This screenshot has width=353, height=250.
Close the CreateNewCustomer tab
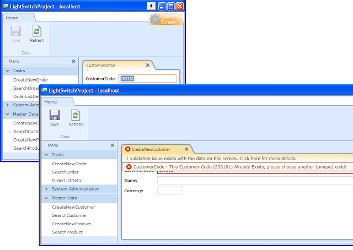point(186,149)
